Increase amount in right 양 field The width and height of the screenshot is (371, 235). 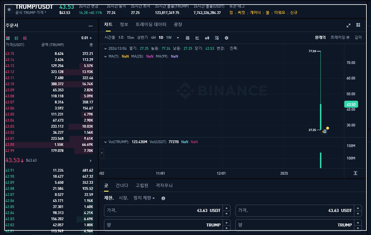pos(358,223)
